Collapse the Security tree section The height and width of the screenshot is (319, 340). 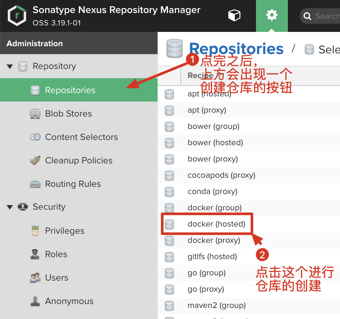tap(10, 207)
